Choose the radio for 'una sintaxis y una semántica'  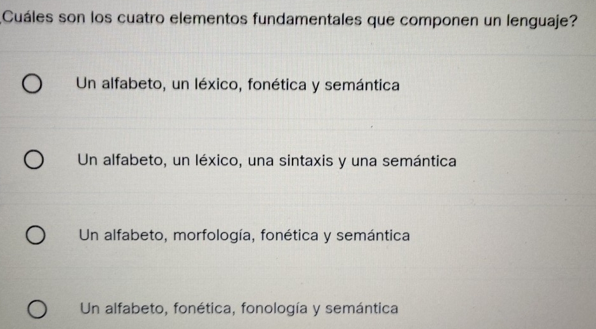click(34, 159)
